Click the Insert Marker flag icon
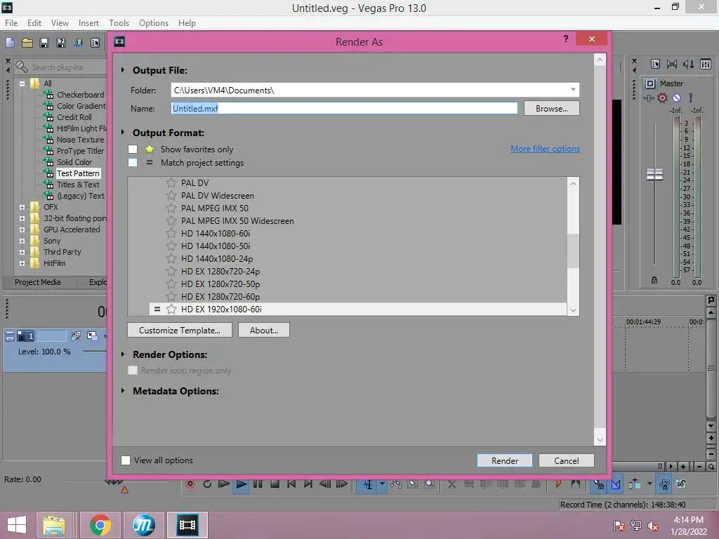This screenshot has width=719, height=539. coord(558,484)
